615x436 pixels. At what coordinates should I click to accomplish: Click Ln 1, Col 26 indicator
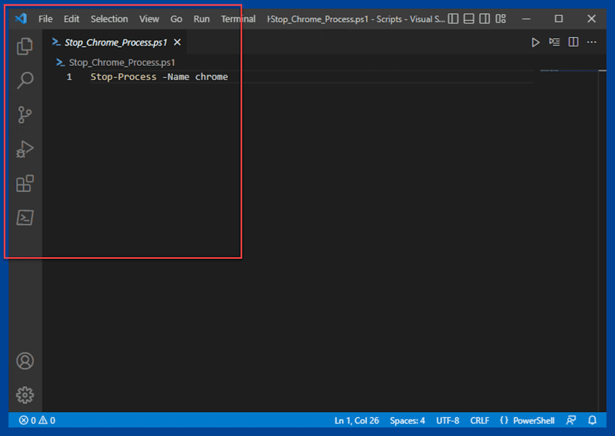pos(357,420)
